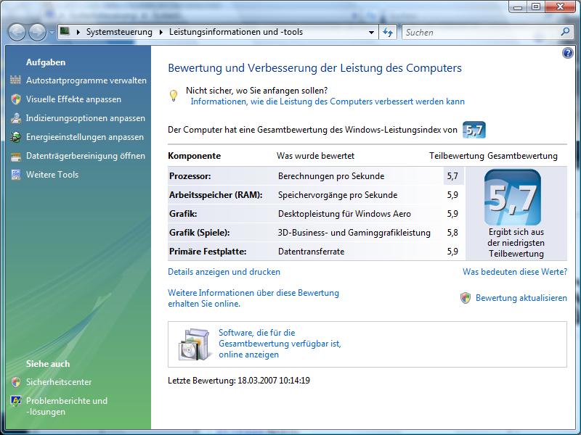Open the recent pages dropdown beside Forward
Screen dimensions: 581x435
coord(52,33)
